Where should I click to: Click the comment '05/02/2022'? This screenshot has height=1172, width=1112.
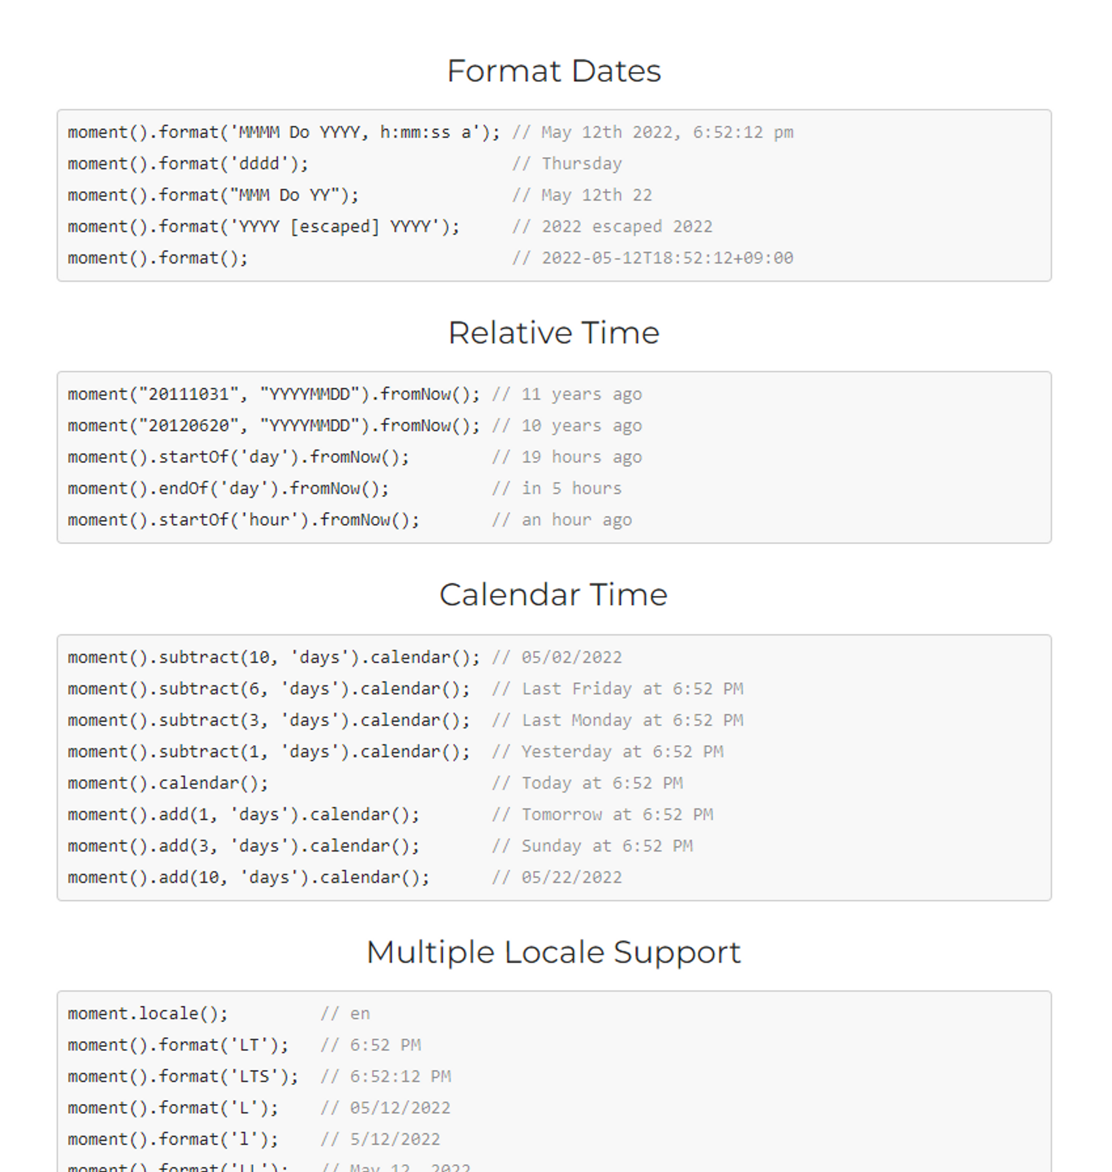click(572, 657)
